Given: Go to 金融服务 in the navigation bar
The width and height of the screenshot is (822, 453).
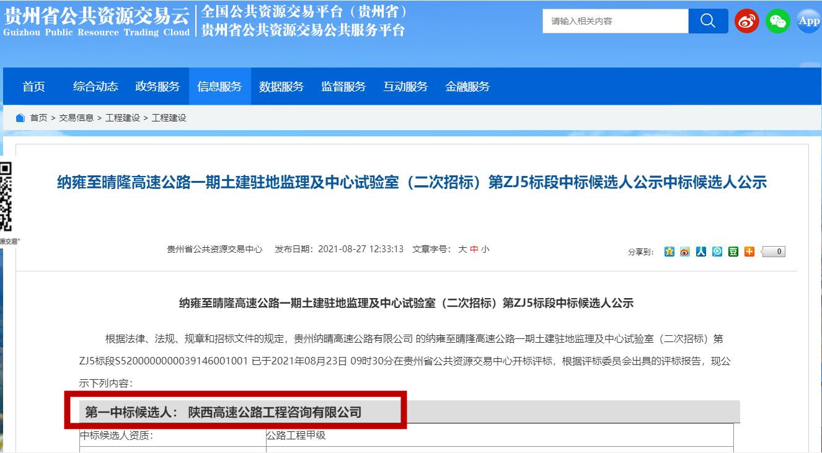Looking at the screenshot, I should (467, 87).
